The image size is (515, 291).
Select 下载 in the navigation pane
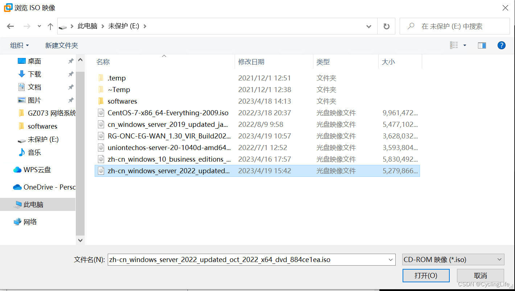(34, 74)
